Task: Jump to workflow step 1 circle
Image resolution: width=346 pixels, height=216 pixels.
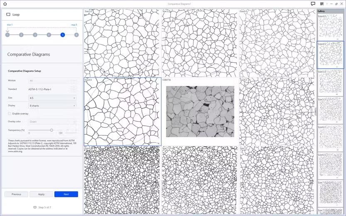Action: coord(7,35)
